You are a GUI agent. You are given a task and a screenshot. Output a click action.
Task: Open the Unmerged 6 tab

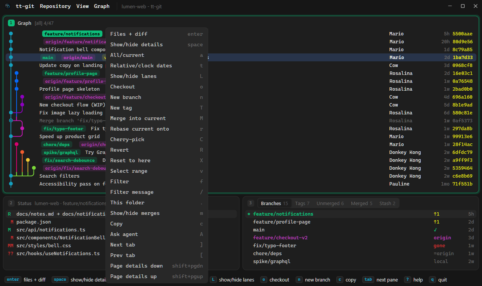[x=330, y=203]
